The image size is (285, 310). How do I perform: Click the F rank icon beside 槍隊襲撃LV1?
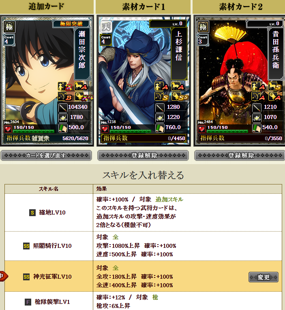pyautogui.click(x=28, y=302)
